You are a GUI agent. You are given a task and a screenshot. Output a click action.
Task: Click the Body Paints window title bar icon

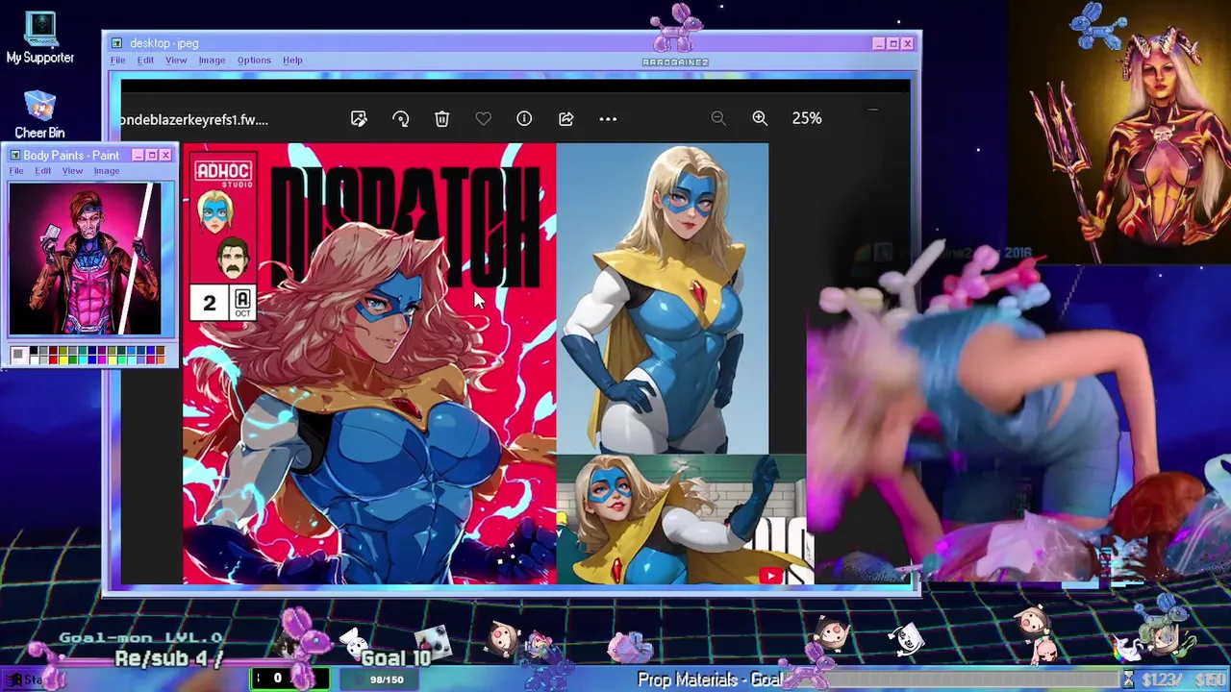tap(14, 155)
